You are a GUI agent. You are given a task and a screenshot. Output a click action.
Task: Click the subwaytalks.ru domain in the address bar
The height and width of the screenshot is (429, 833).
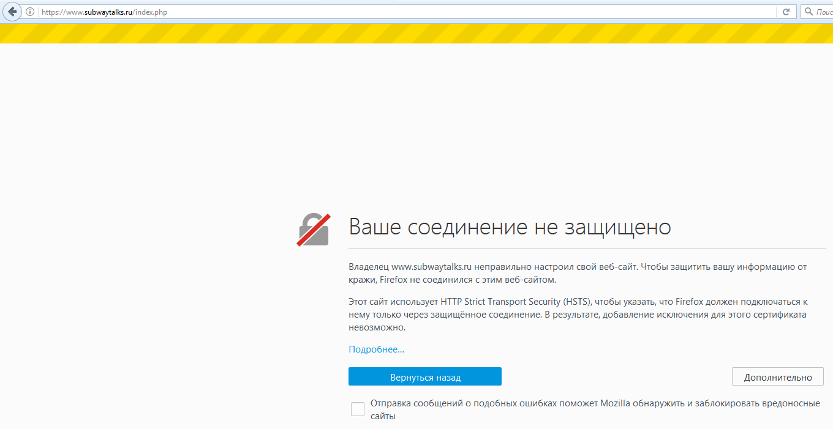tap(107, 12)
